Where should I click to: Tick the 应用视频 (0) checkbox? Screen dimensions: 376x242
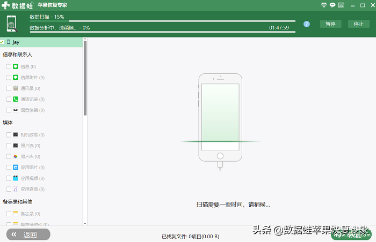click(9, 178)
